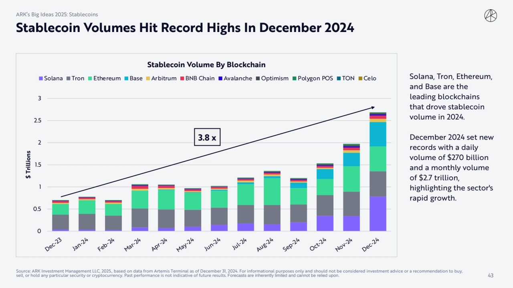The image size is (513, 288).
Task: Click the Arbitrum legend color swatch
Action: (148, 78)
